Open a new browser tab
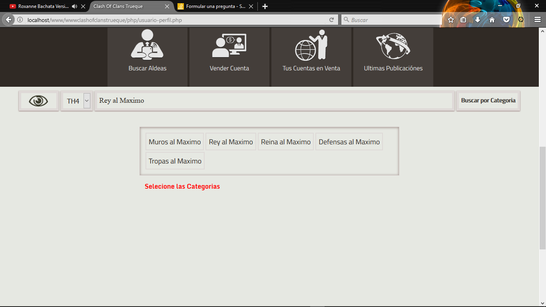Screen dimensions: 546x307 coord(265,6)
